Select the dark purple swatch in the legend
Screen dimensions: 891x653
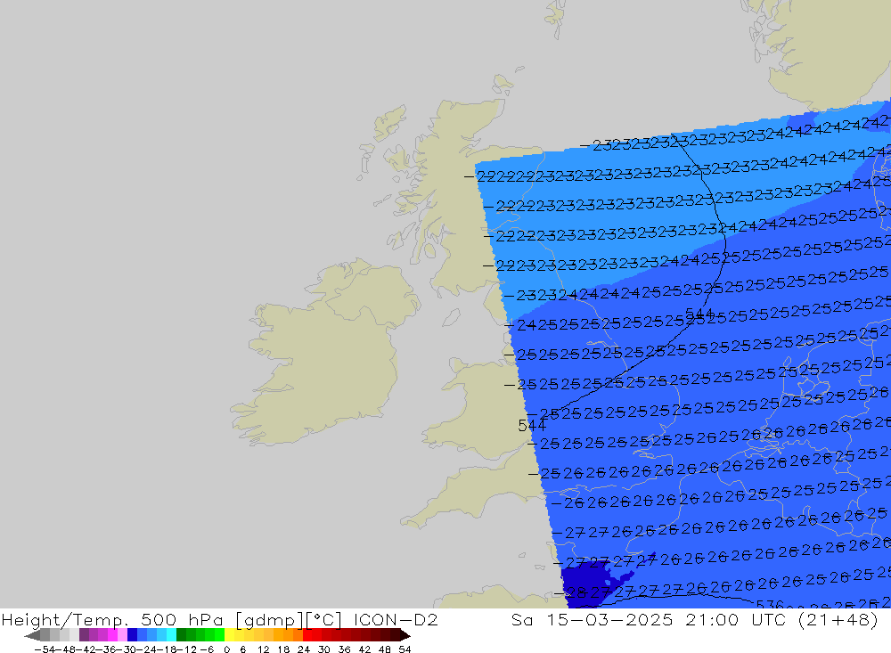[x=84, y=635]
